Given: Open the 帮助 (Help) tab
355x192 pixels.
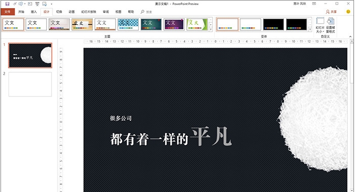Looking at the screenshot, I should (x=131, y=12).
